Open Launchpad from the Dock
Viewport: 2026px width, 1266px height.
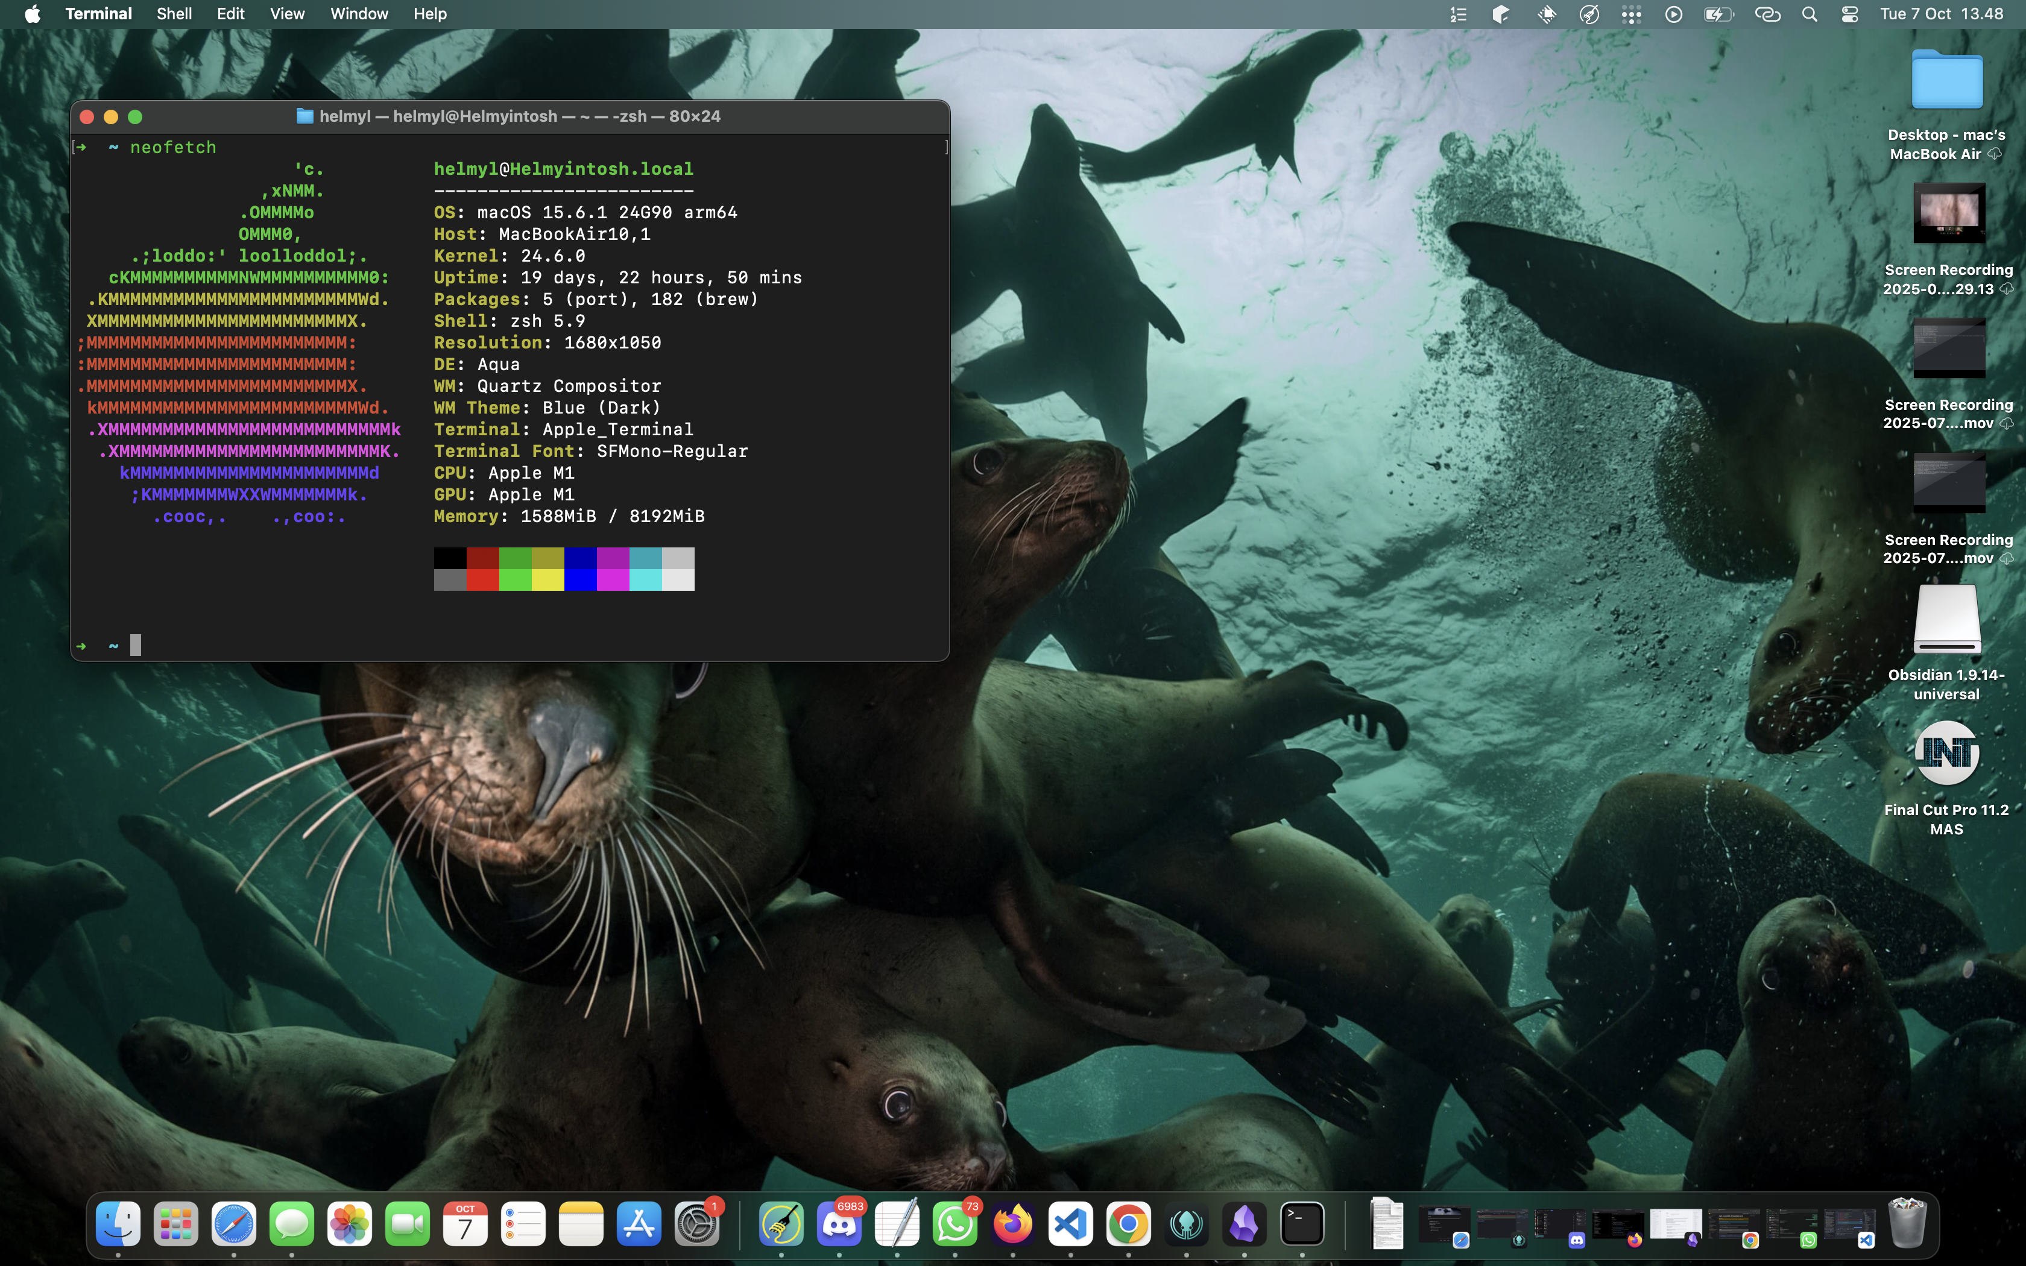tap(175, 1223)
